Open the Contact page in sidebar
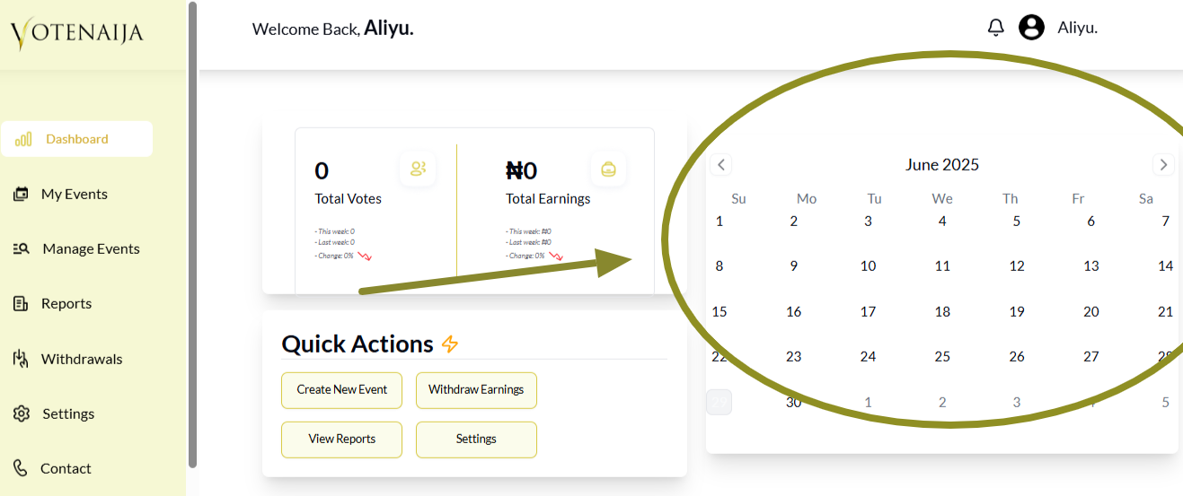1183x496 pixels. click(66, 468)
